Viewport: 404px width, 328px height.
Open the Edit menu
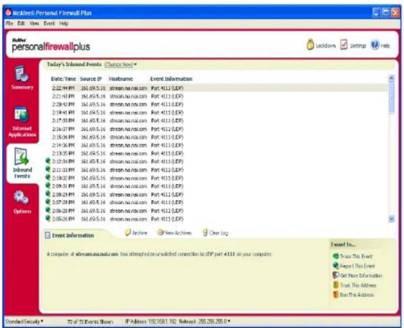21,23
